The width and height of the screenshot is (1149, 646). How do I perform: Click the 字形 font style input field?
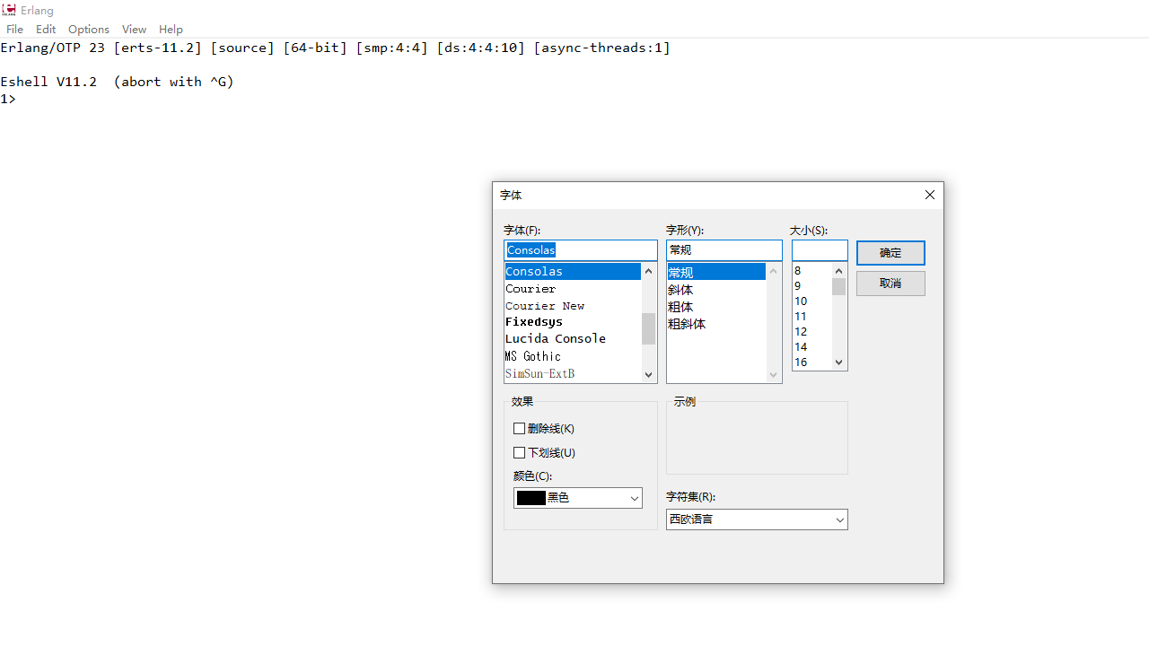click(x=724, y=250)
